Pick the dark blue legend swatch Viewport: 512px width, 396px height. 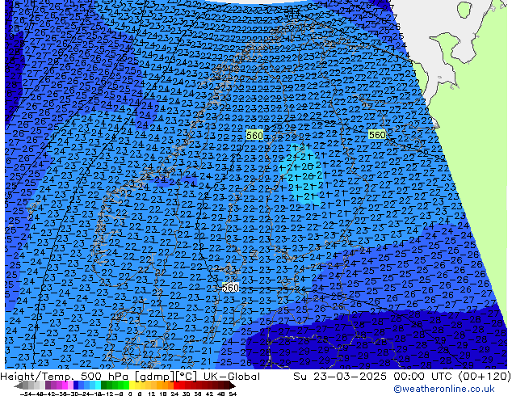pos(76,385)
